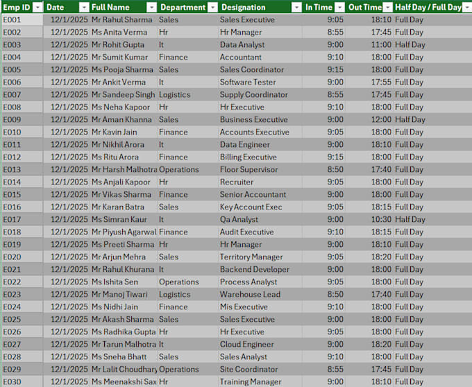Image resolution: width=472 pixels, height=387 pixels.
Task: Expand the Designation filter dropdown
Action: (x=297, y=8)
